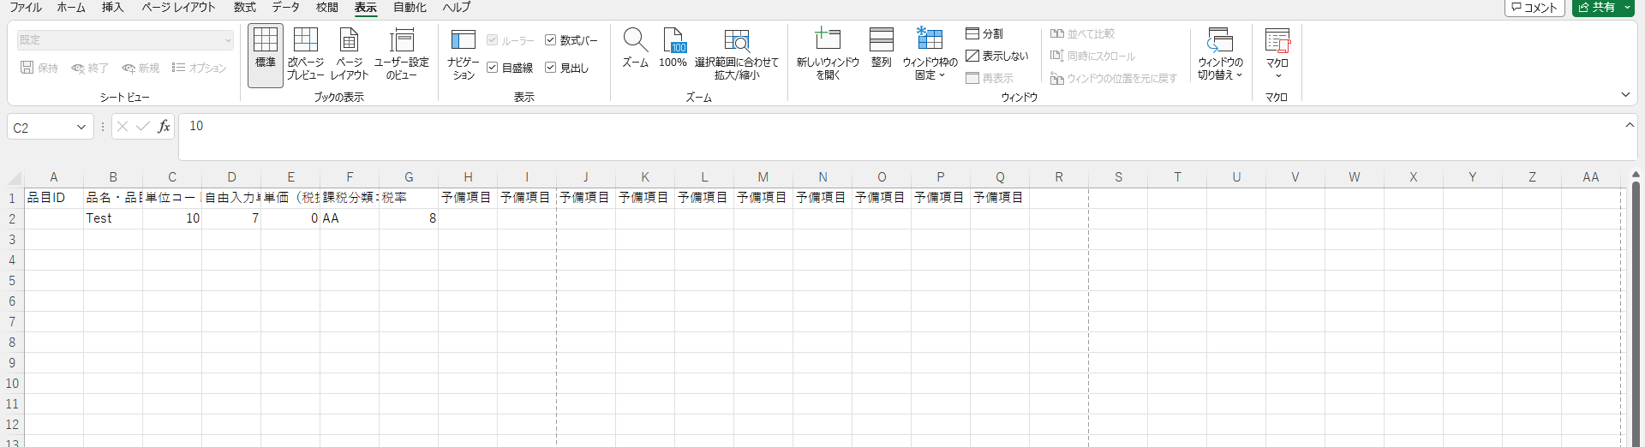Click 整列 arrange all windows

882,48
